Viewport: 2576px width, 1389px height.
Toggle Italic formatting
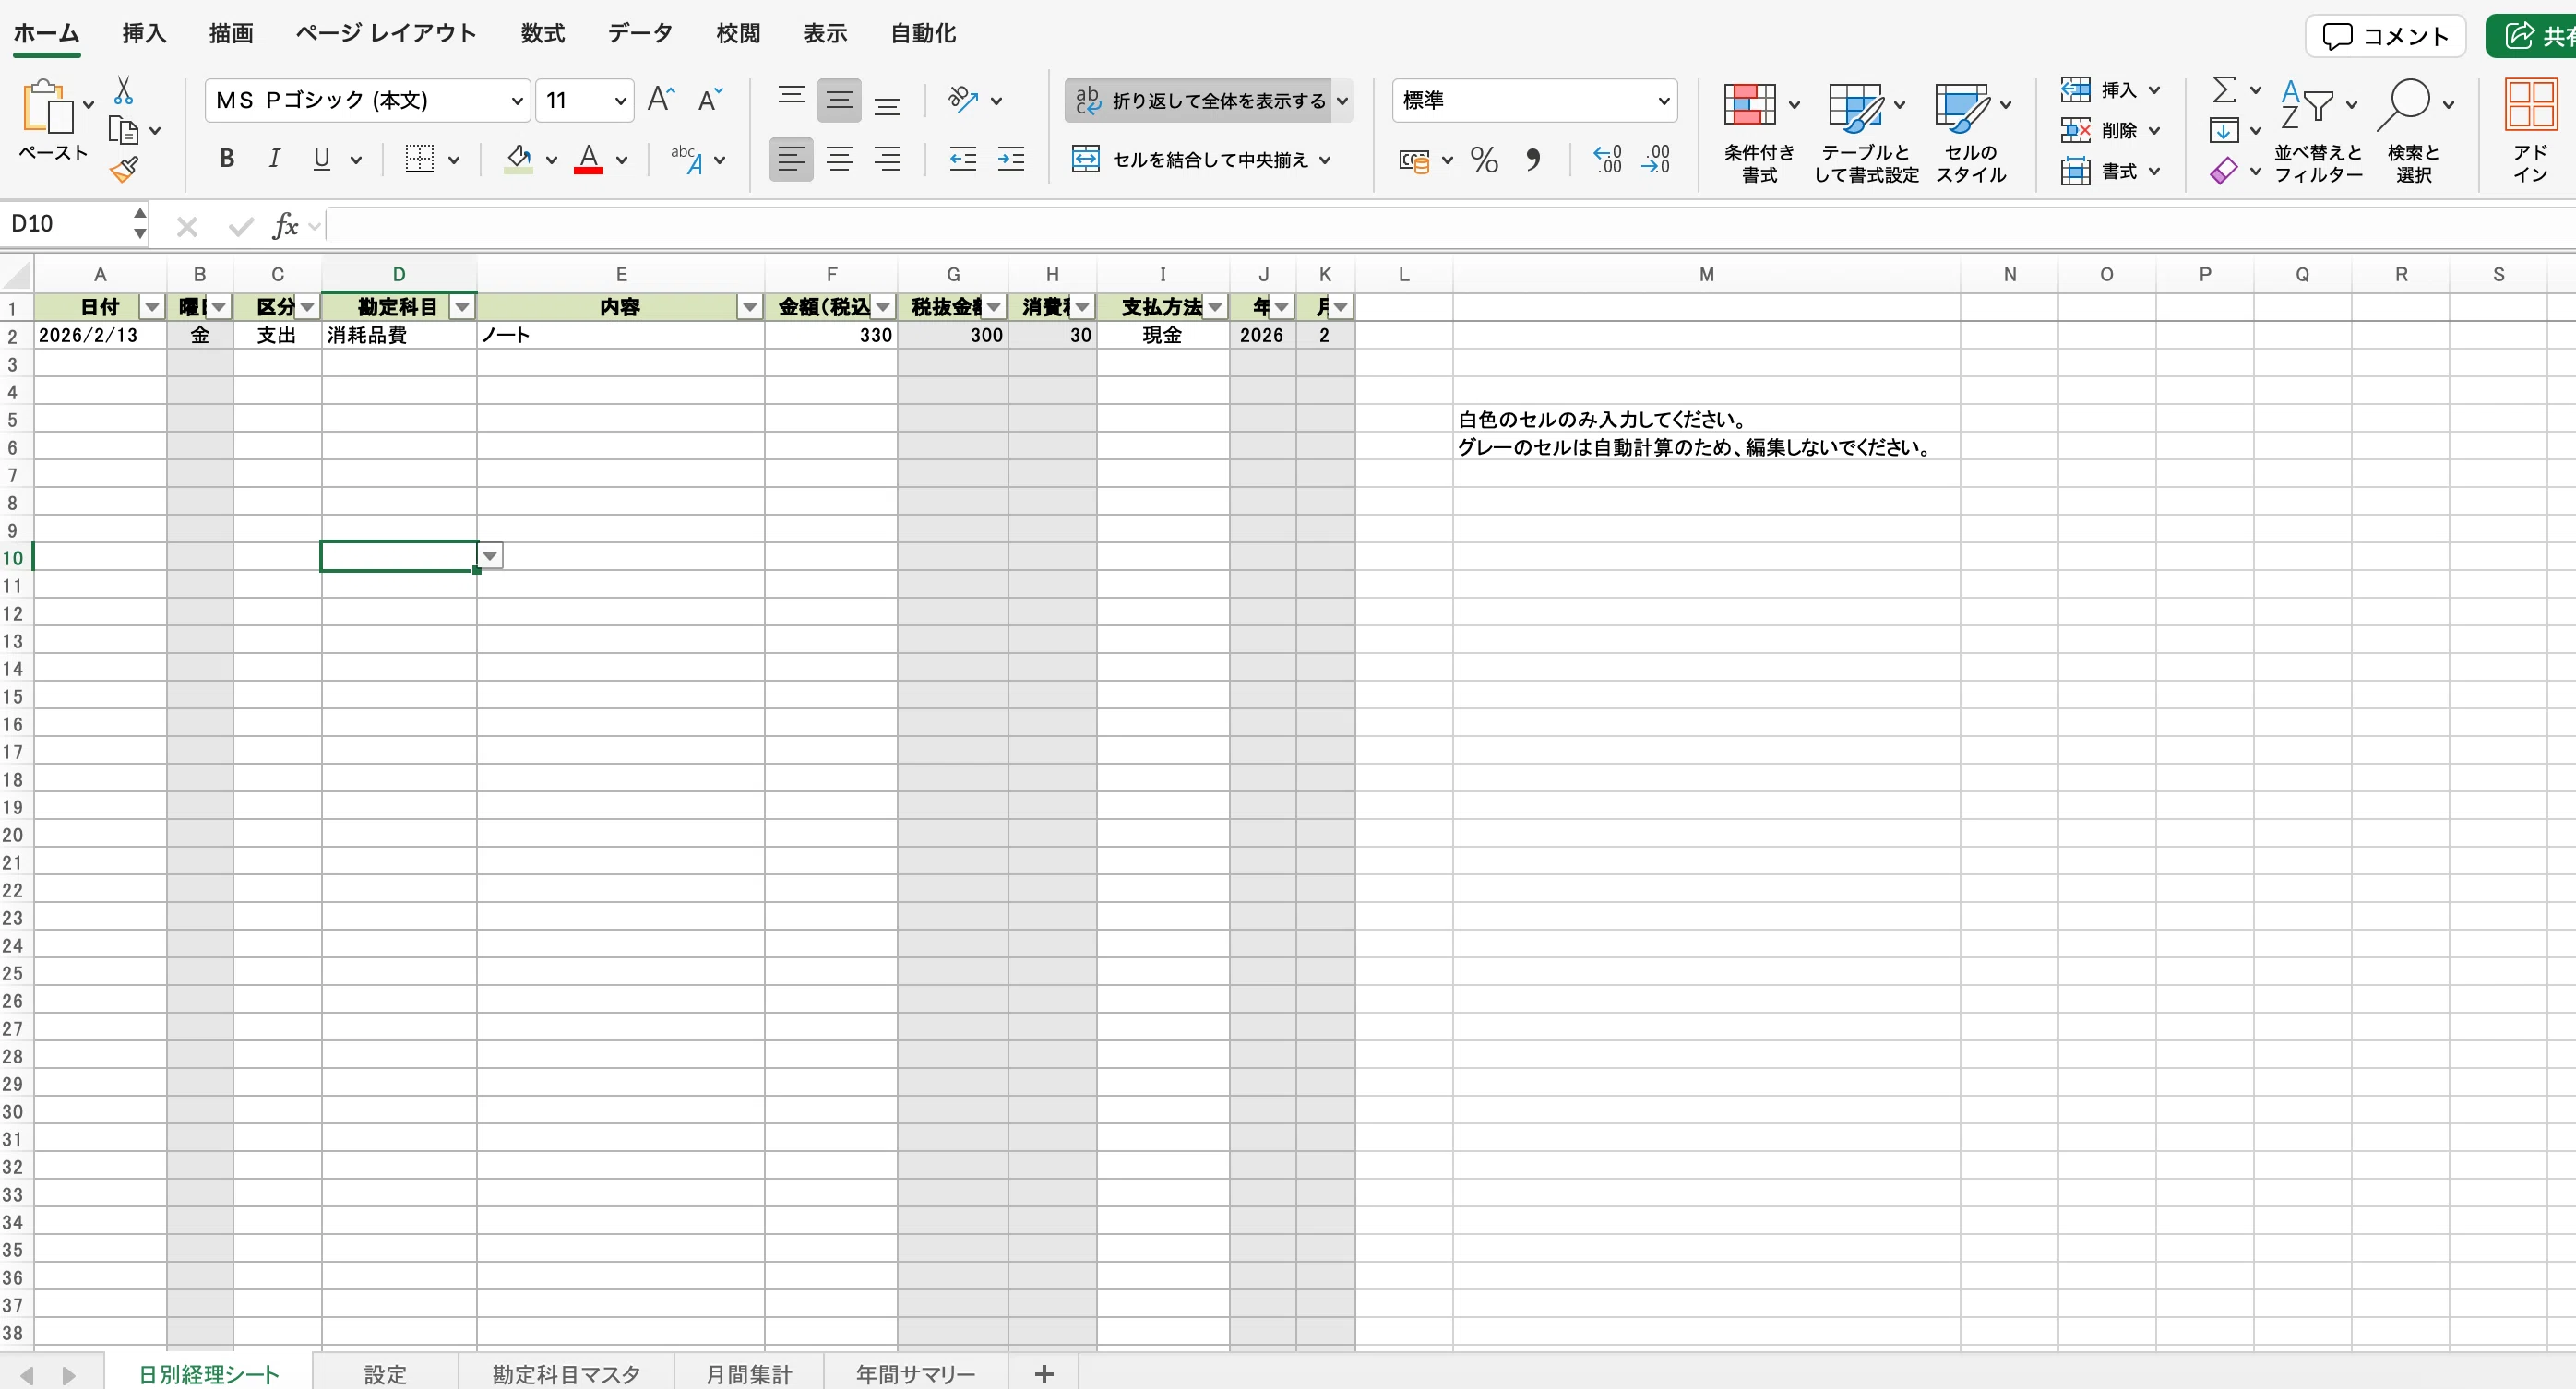click(x=274, y=159)
